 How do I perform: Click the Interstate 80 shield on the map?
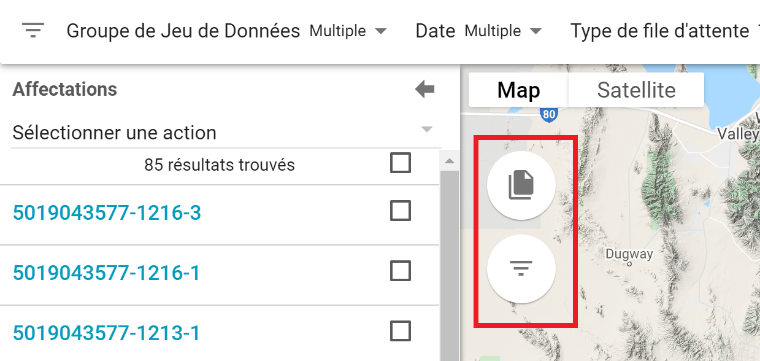[x=549, y=114]
